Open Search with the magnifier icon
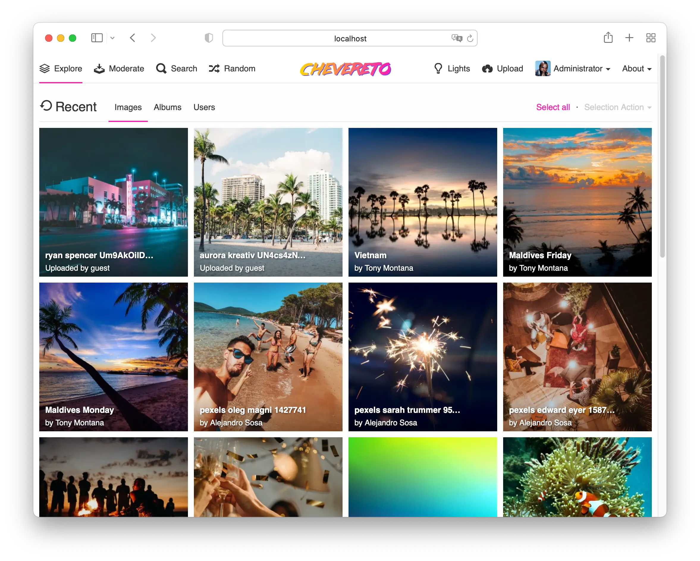The width and height of the screenshot is (700, 561). [161, 68]
